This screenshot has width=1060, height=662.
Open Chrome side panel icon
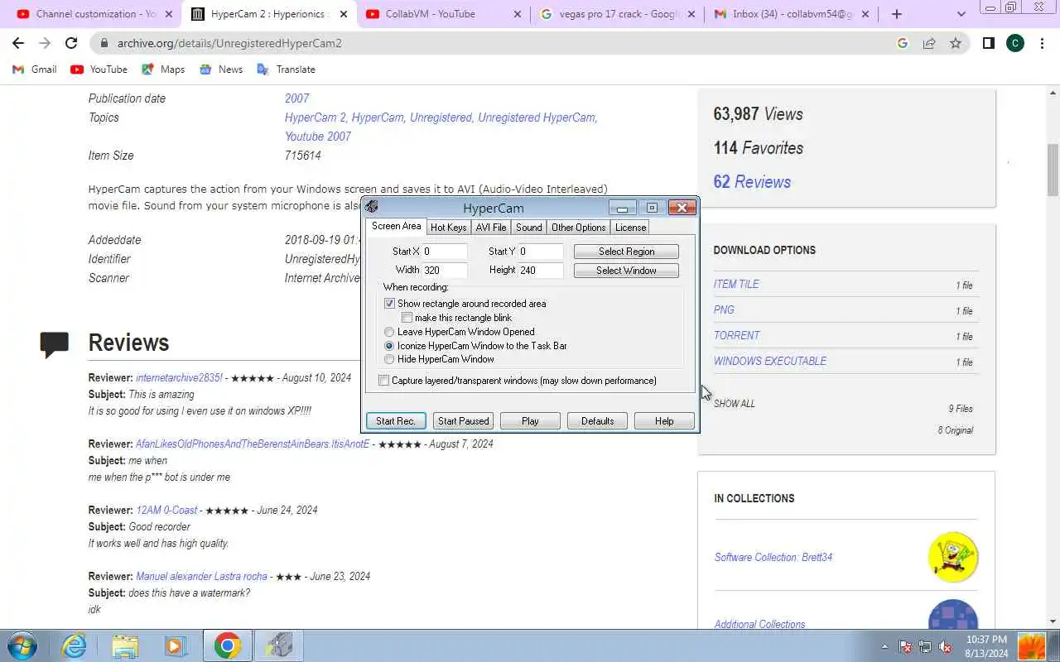(988, 43)
